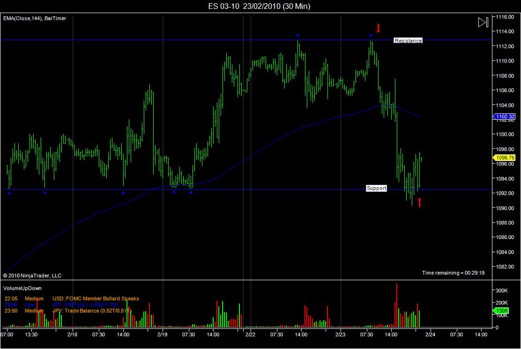Click the tallest red volume bar
This screenshot has width=521, height=349.
(397, 305)
